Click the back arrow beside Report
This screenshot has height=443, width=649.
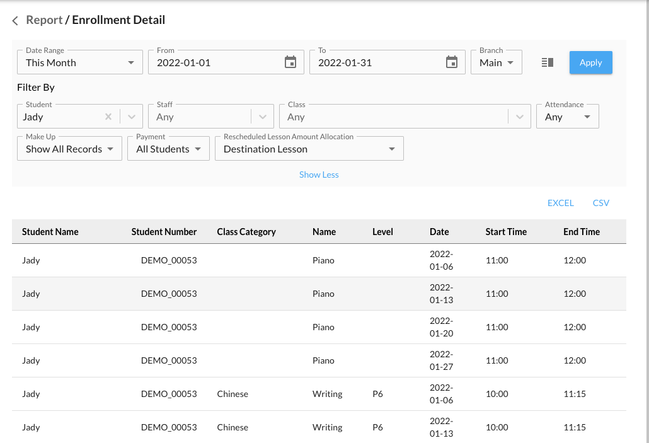(16, 21)
